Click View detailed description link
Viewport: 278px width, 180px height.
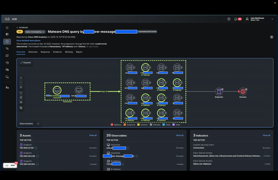(x=28, y=41)
